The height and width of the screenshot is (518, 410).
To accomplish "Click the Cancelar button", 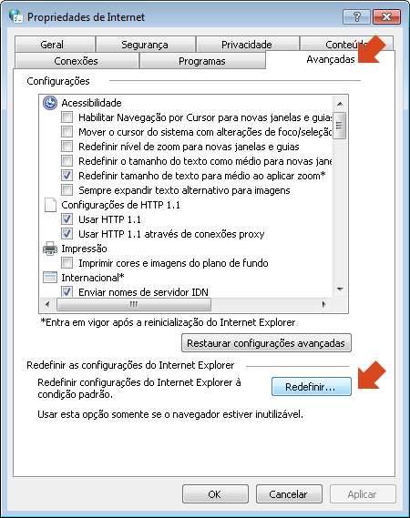I will [x=289, y=494].
